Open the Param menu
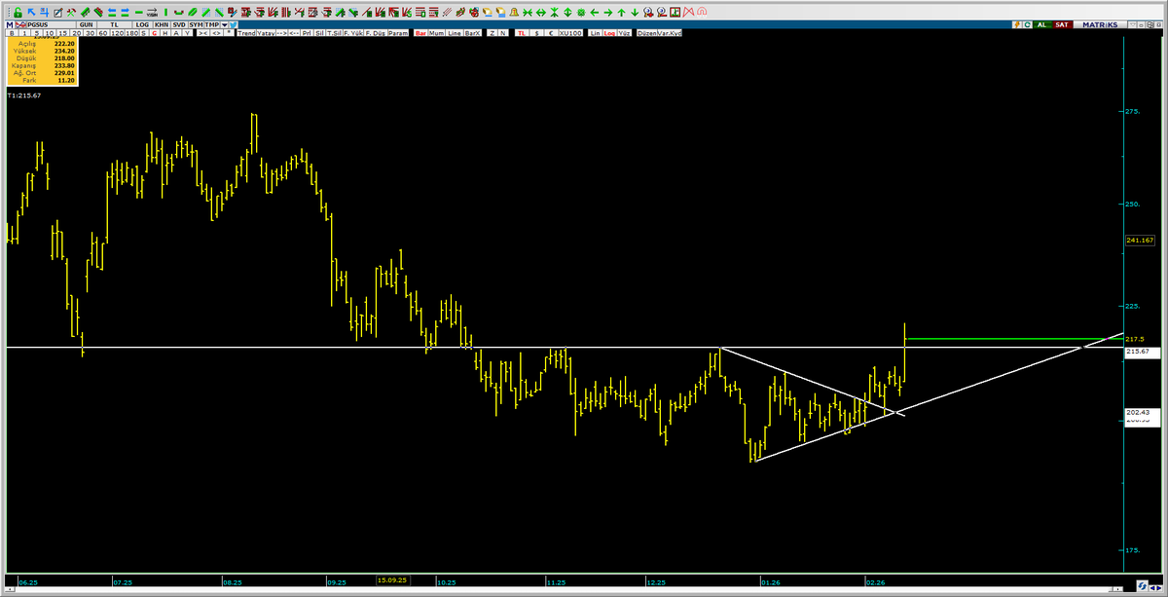1168x597 pixels. pyautogui.click(x=398, y=32)
